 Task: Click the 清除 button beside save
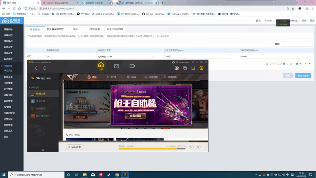click(x=288, y=76)
